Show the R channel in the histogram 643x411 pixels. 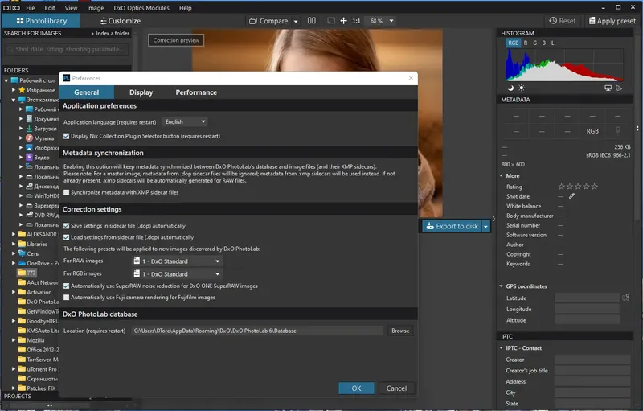(526, 43)
